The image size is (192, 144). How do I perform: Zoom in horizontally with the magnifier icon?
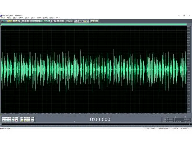click(x=22, y=118)
